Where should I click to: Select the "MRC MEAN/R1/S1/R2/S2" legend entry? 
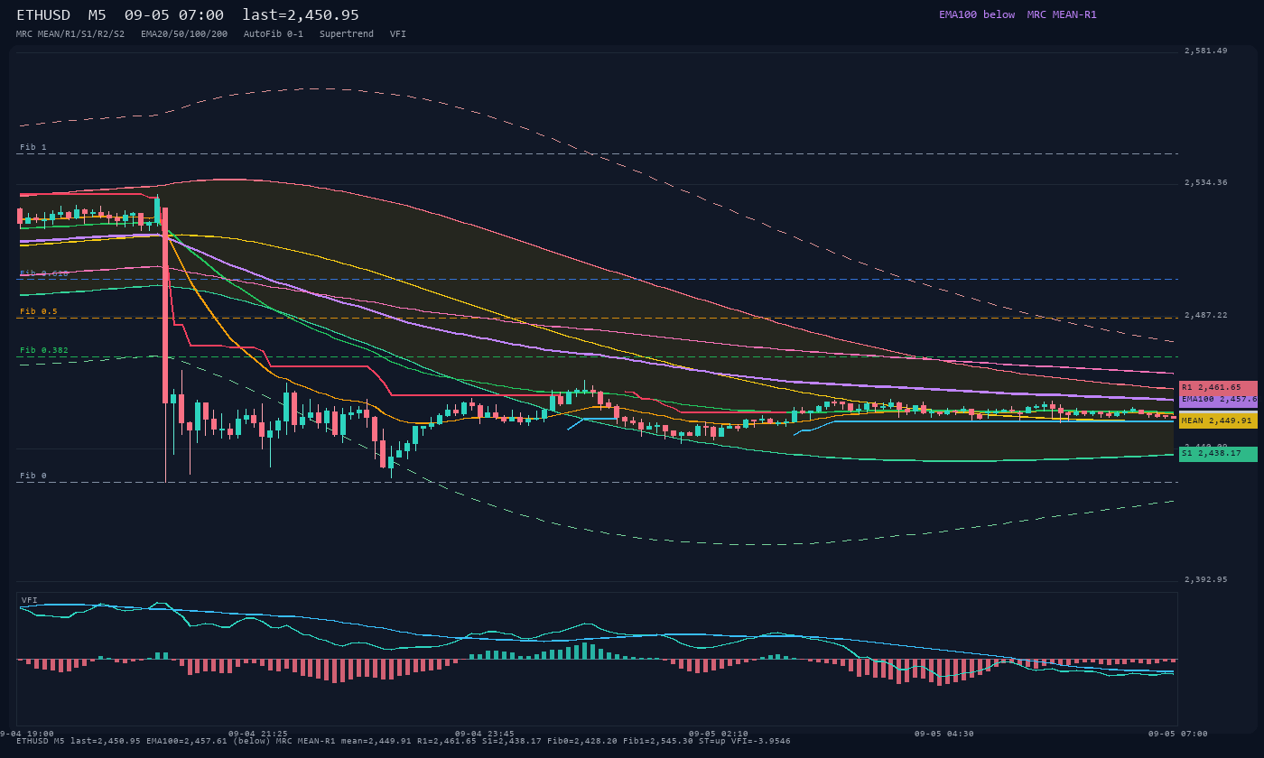click(x=70, y=34)
